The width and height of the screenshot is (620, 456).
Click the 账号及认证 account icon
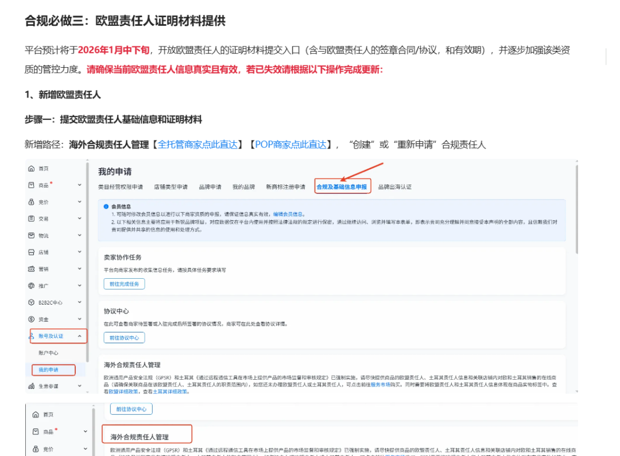[32, 337]
